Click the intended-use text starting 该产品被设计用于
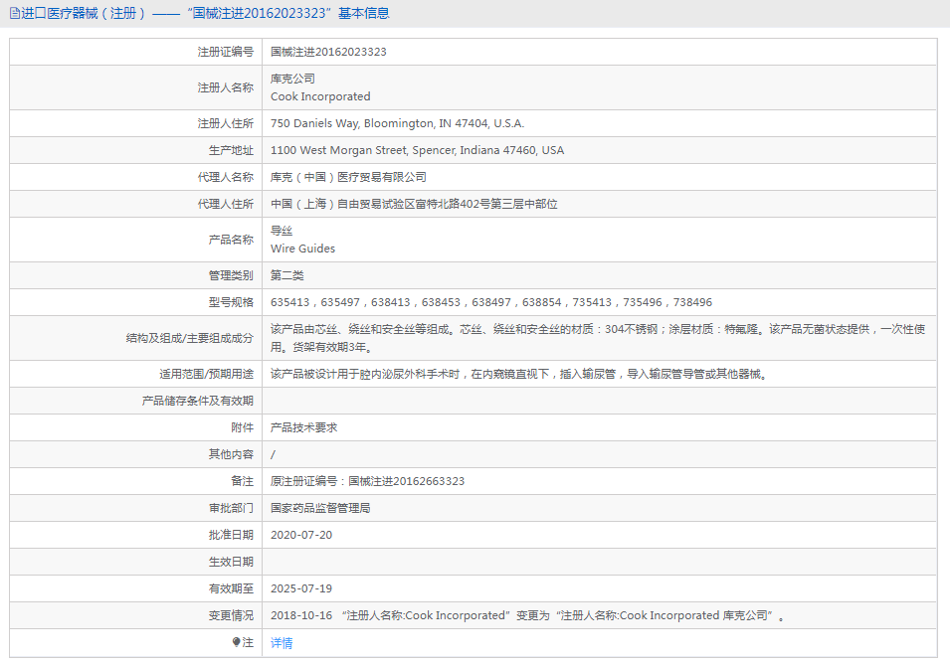Image resolution: width=950 pixels, height=666 pixels. (520, 374)
